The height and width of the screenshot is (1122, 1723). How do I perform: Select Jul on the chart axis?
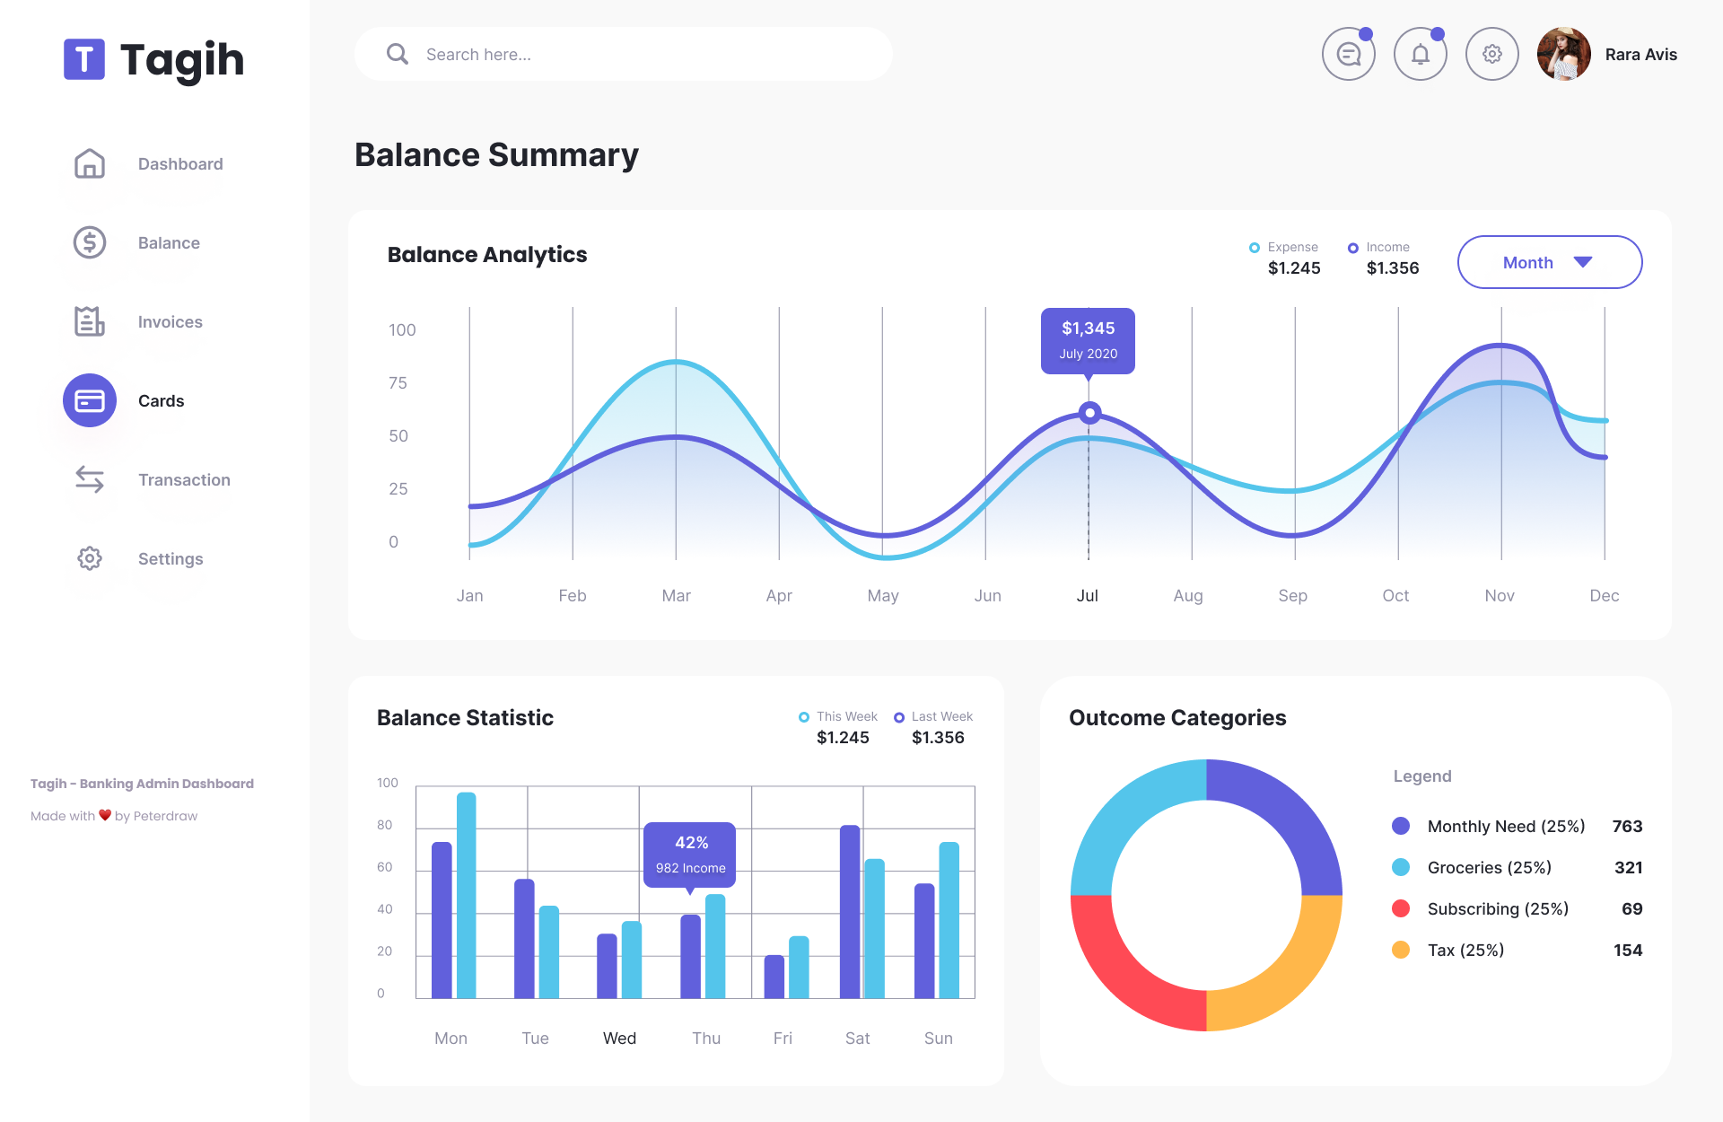1087,595
